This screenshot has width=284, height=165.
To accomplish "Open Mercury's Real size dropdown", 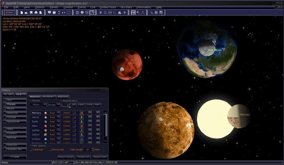I will click(58, 113).
